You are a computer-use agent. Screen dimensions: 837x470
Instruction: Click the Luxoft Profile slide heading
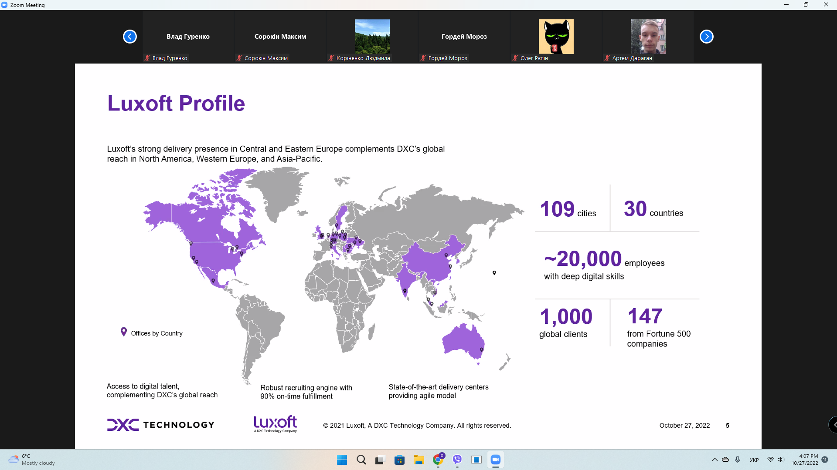click(x=176, y=103)
